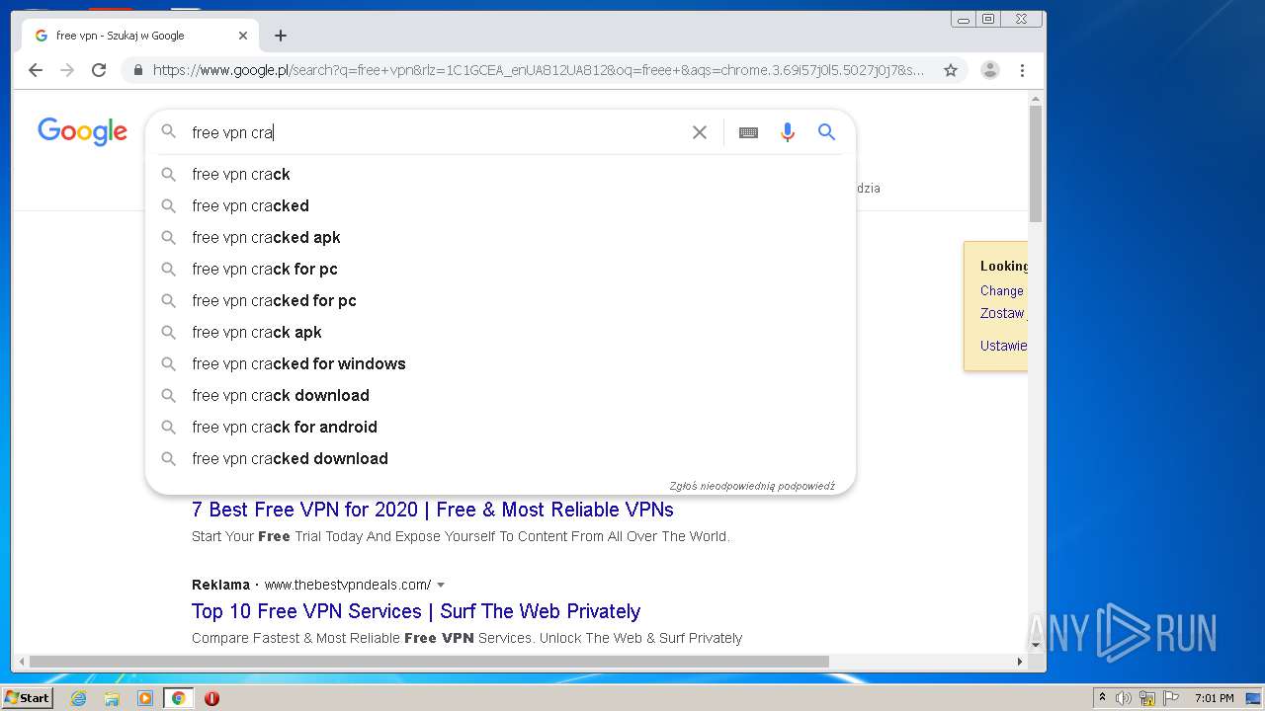Show hidden tray icons arrow
The image size is (1265, 711).
(1102, 698)
